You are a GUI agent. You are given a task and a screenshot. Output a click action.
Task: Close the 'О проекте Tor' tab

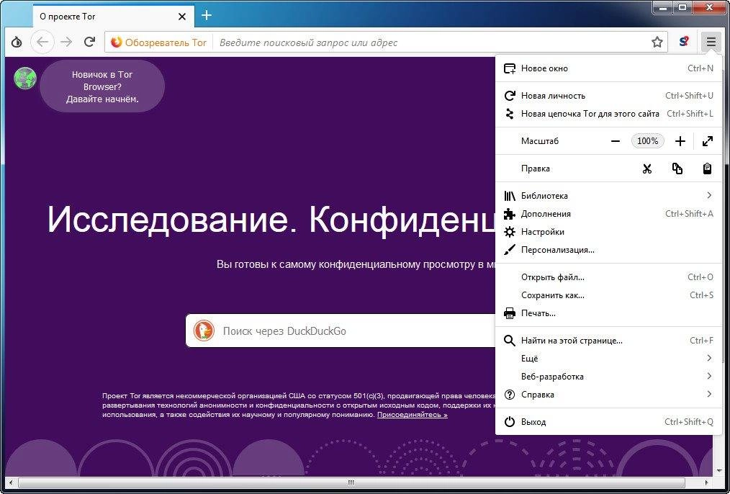click(182, 17)
